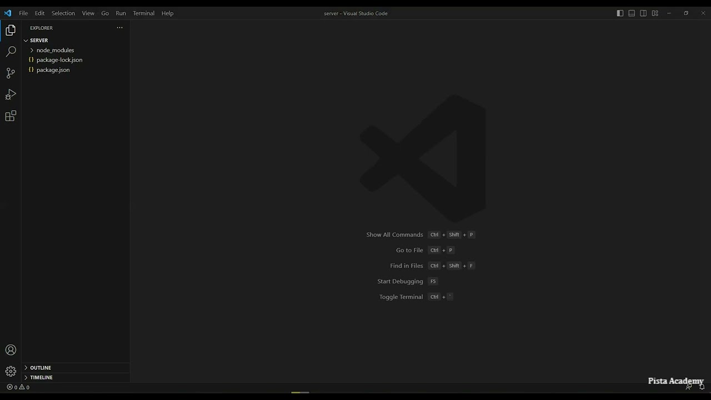This screenshot has width=711, height=400.
Task: Open notifications bell in status bar
Action: point(702,387)
